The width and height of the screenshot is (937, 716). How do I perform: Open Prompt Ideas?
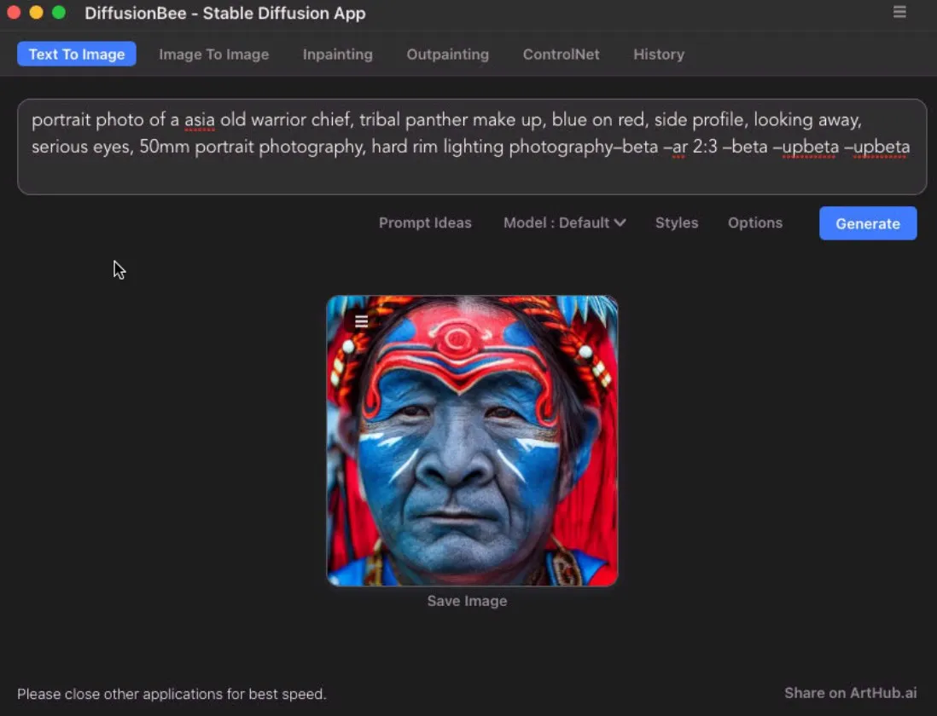tap(425, 223)
